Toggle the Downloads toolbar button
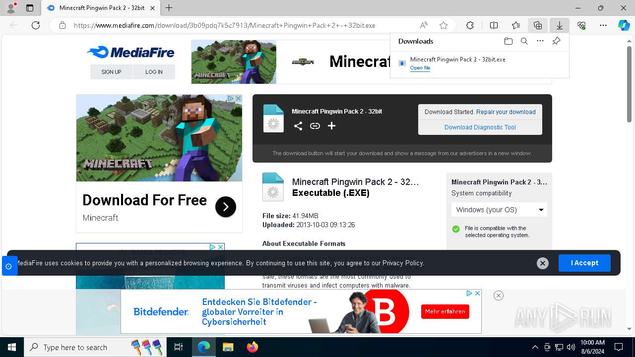The image size is (635, 357). pos(560,25)
